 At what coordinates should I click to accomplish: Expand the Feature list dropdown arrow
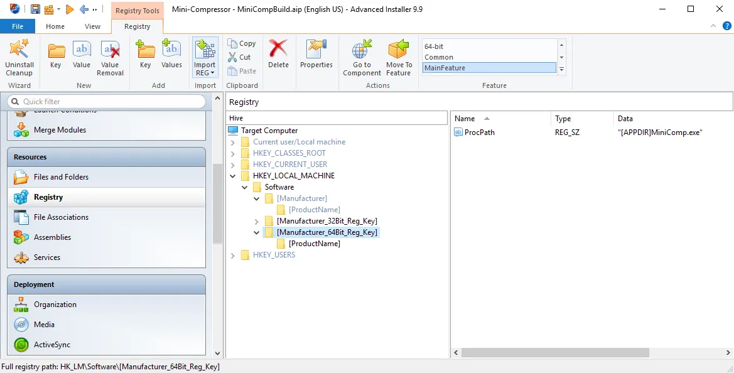click(562, 68)
